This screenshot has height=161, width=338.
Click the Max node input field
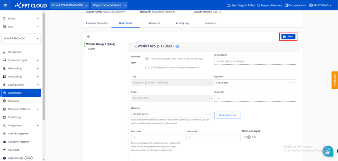pos(213,138)
